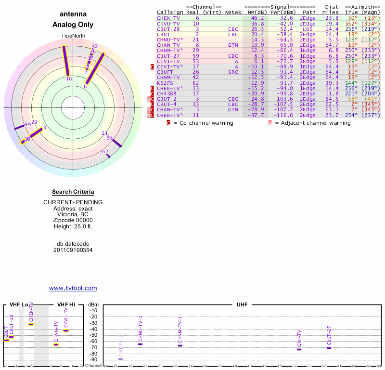
Task: Click the CKVU-TV callsign in the table
Action: coord(168,24)
